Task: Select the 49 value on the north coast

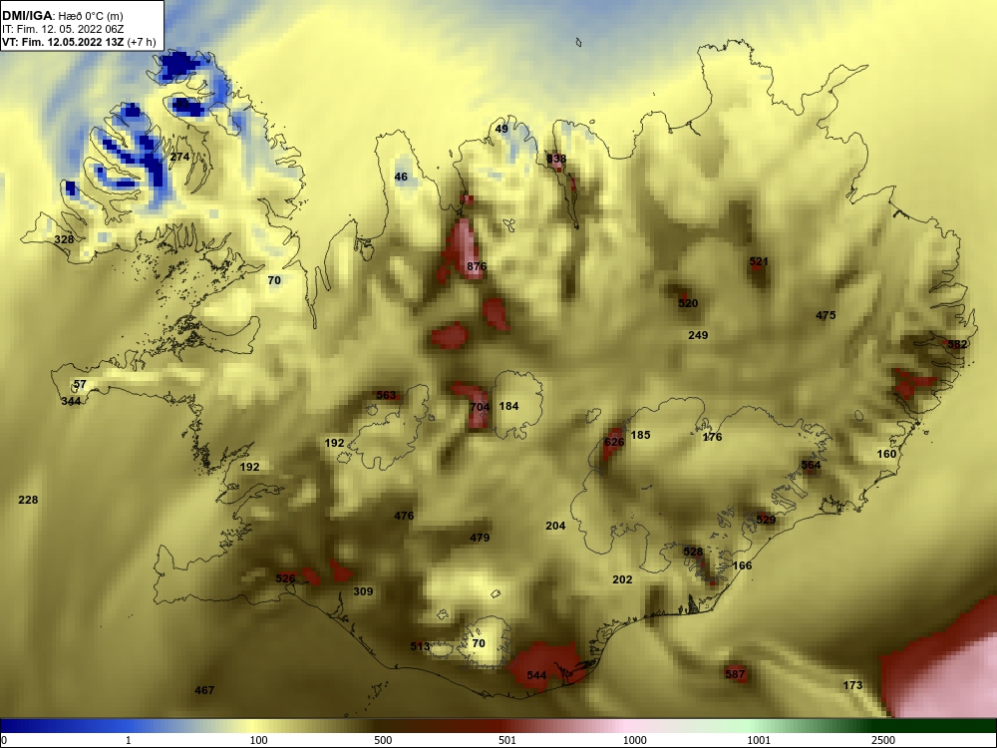Action: 501,129
